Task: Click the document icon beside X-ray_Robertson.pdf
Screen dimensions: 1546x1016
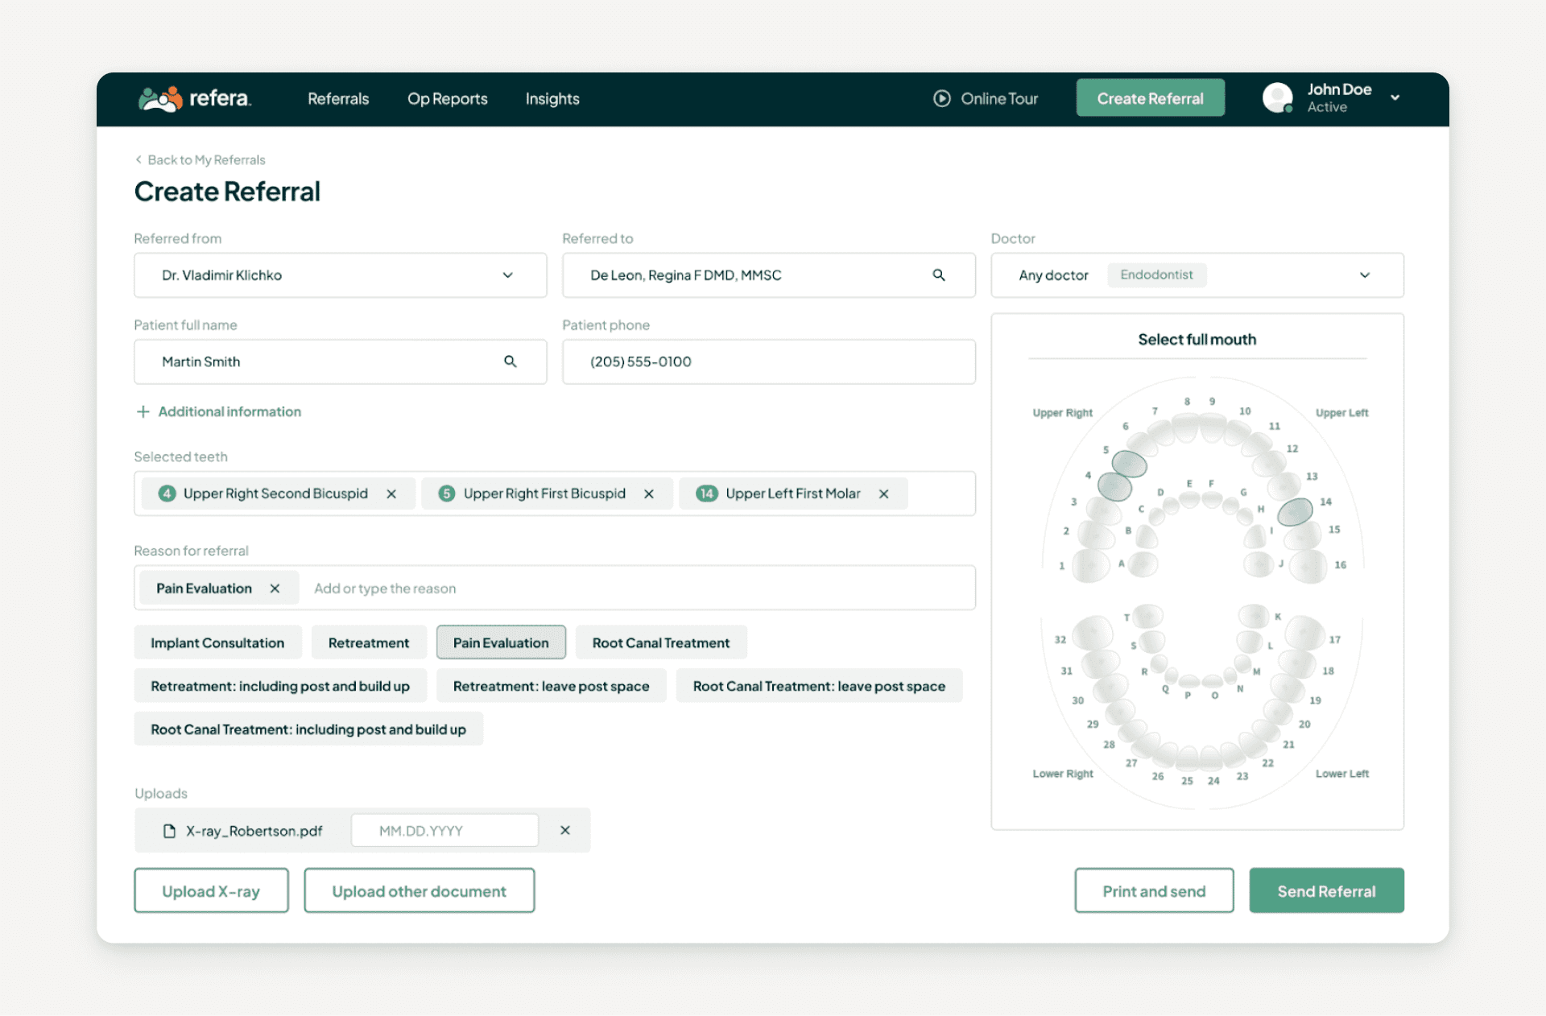Action: point(168,830)
